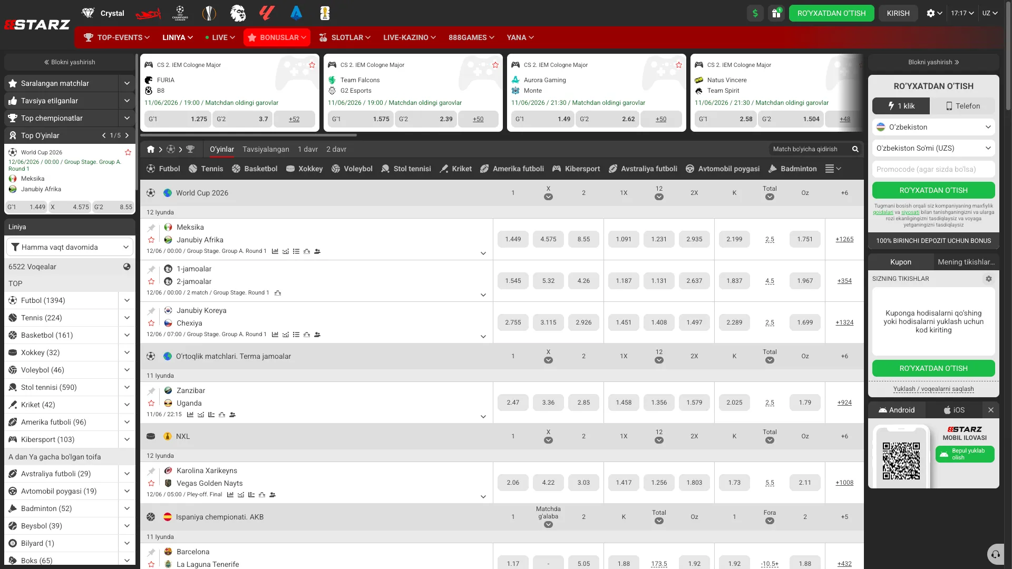Open SLOTLAR menu
1012x569 pixels.
345,37
